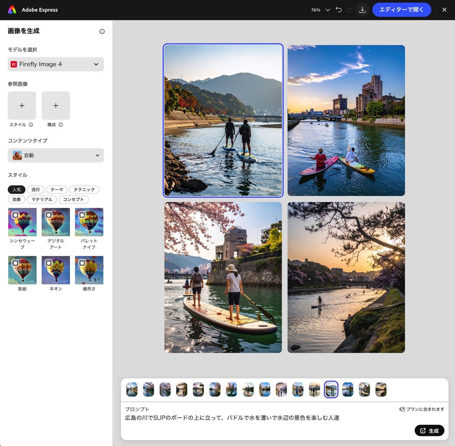Select the テクニック style tab

(x=84, y=190)
